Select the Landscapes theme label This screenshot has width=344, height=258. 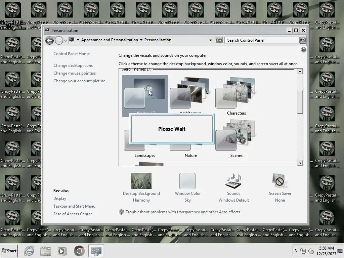pos(145,156)
